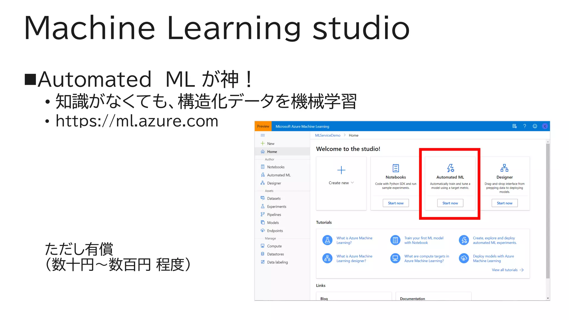The image size is (569, 320).
Task: Open What are compute targets tutorial link
Action: (426, 258)
